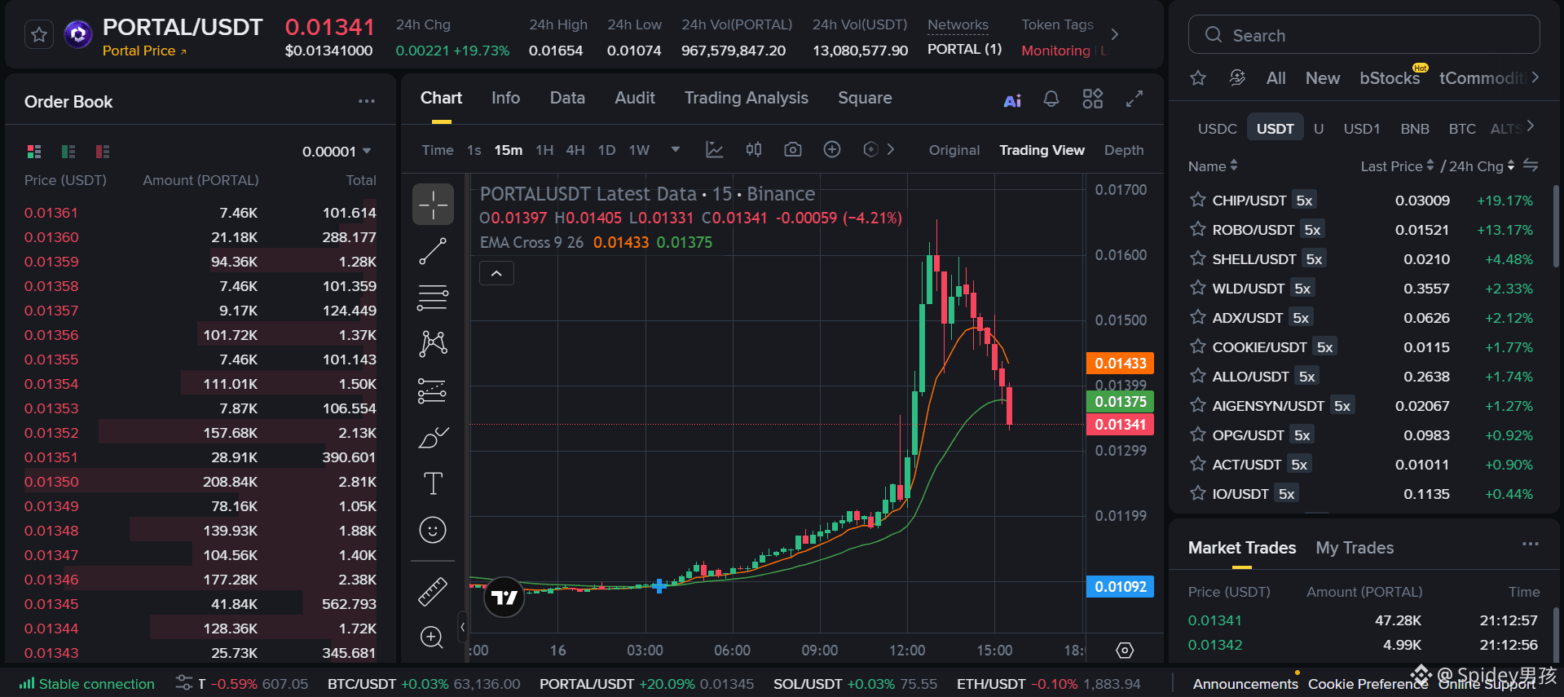The height and width of the screenshot is (697, 1564).
Task: Set a price alert with bell icon
Action: pos(1051,99)
